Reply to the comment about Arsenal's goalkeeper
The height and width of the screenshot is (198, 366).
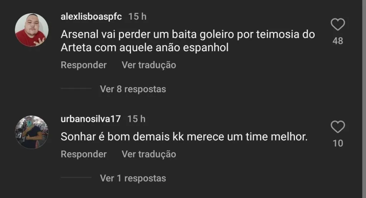(84, 65)
